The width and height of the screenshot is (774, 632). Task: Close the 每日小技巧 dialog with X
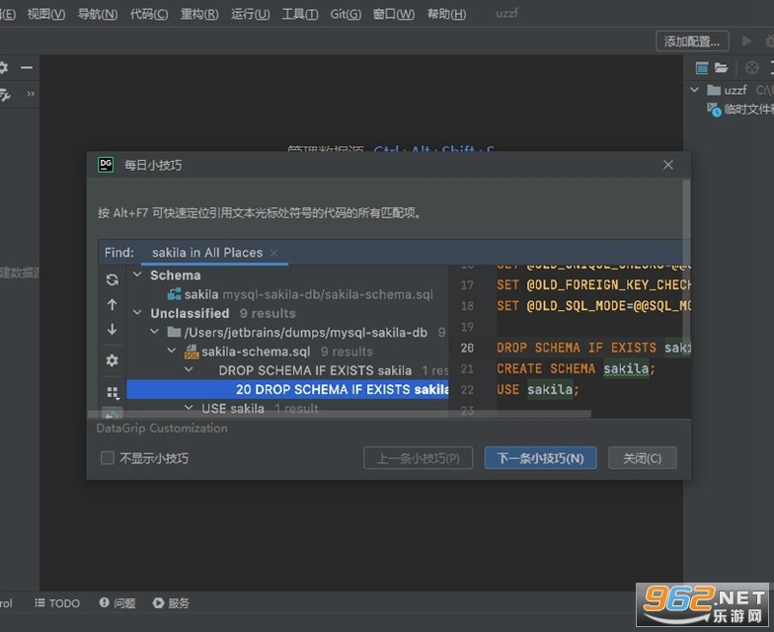coord(667,165)
